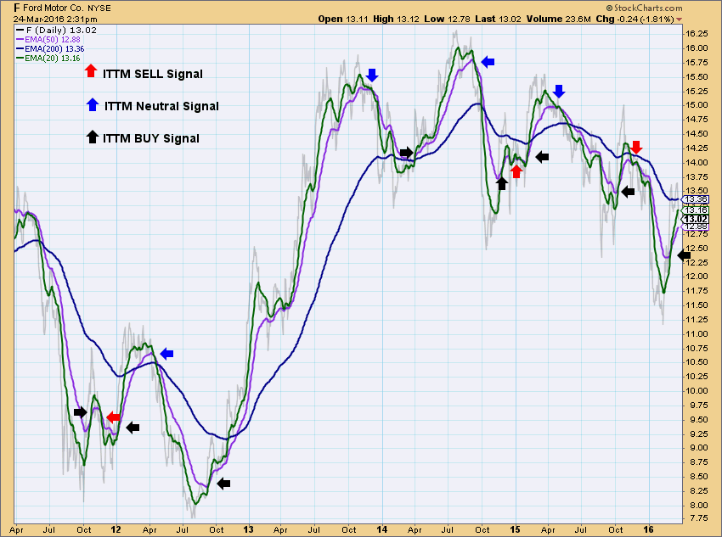Click the year 13 label on time axis
722x537 pixels.
249,529
